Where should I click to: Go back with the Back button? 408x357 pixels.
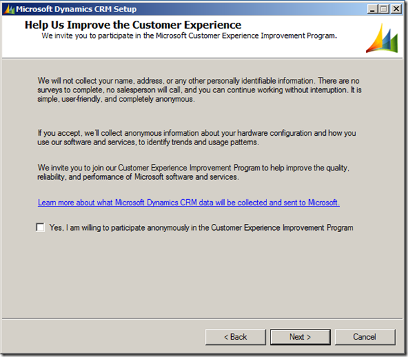[235, 337]
